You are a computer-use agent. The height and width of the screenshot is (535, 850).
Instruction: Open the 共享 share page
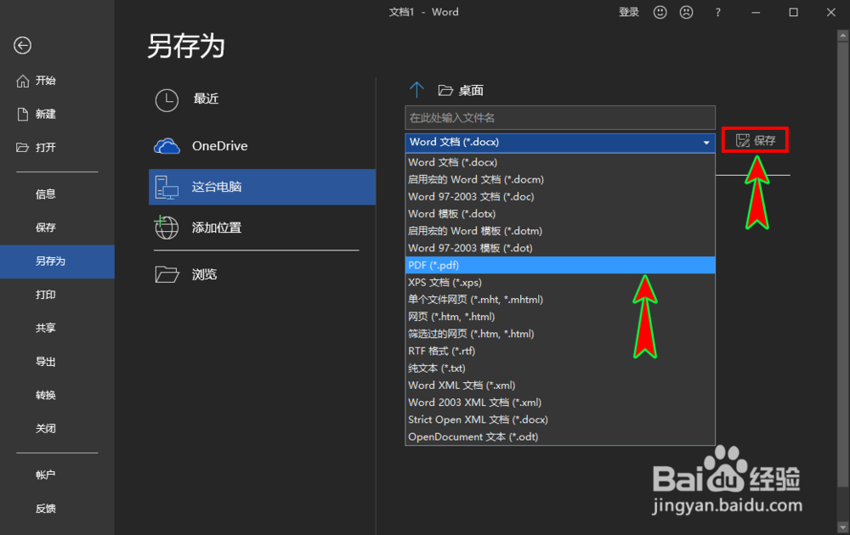pos(57,328)
